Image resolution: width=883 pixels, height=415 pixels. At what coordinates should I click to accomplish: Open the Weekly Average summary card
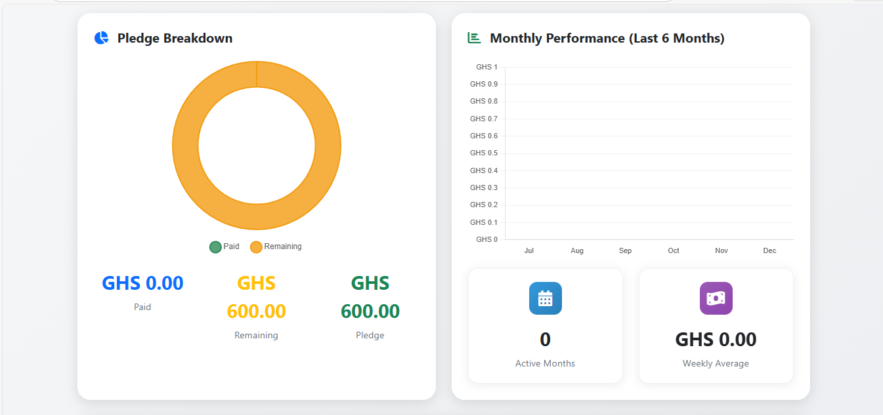[x=716, y=326]
